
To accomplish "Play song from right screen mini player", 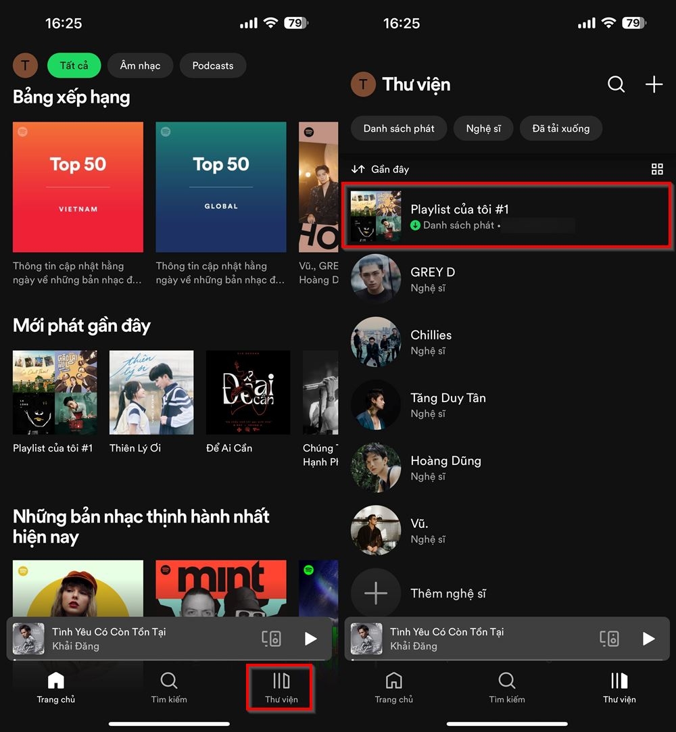I will tap(648, 639).
